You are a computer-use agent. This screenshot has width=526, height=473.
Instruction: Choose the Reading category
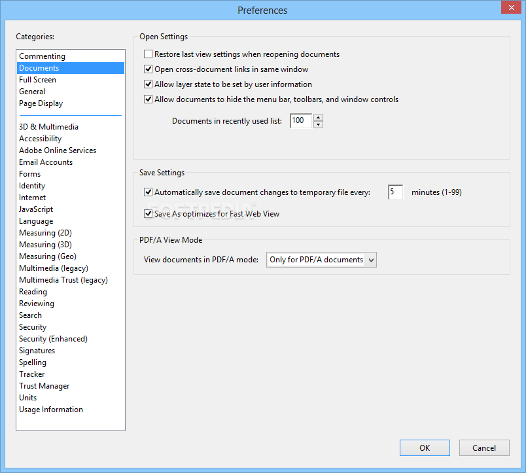pos(71,292)
